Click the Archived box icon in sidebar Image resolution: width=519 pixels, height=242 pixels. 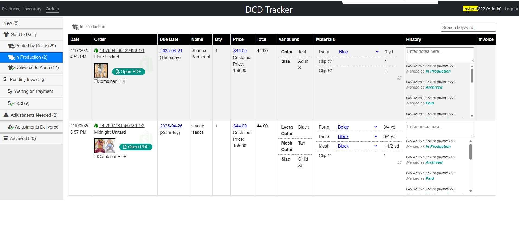[5, 138]
